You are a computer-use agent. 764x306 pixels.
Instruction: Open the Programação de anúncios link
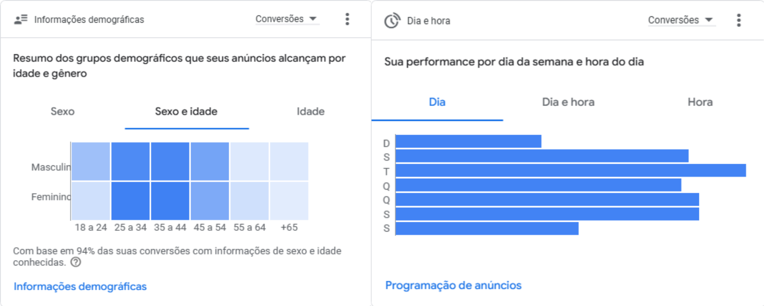coord(454,285)
